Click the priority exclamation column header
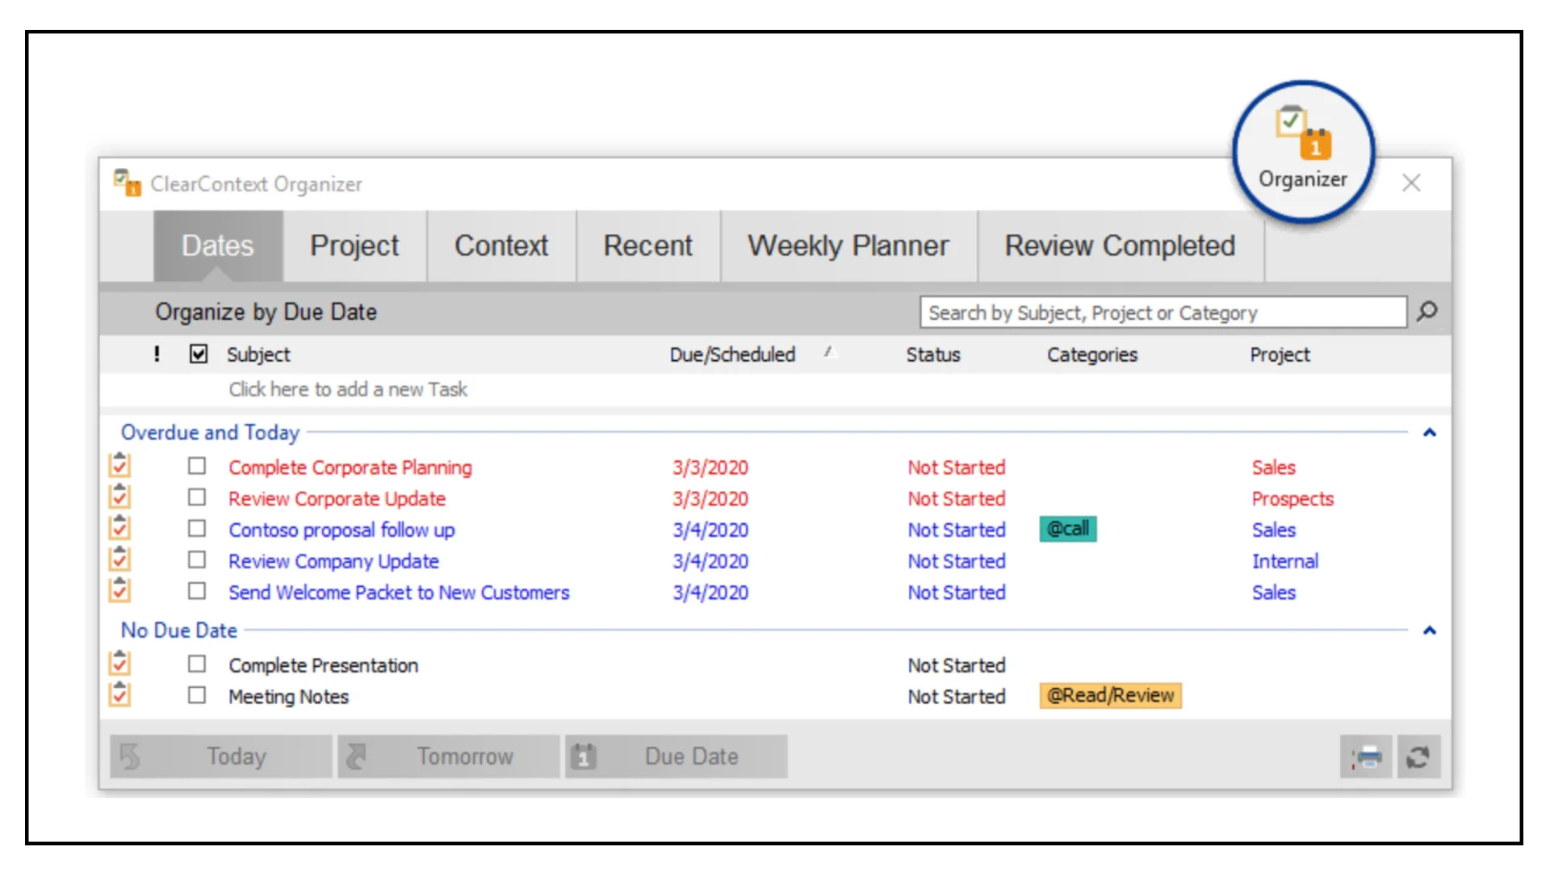Image resolution: width=1550 pixels, height=872 pixels. coord(157,354)
